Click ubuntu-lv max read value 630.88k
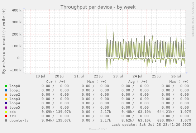Screen dimensions: 196x133 [x=165, y=120]
